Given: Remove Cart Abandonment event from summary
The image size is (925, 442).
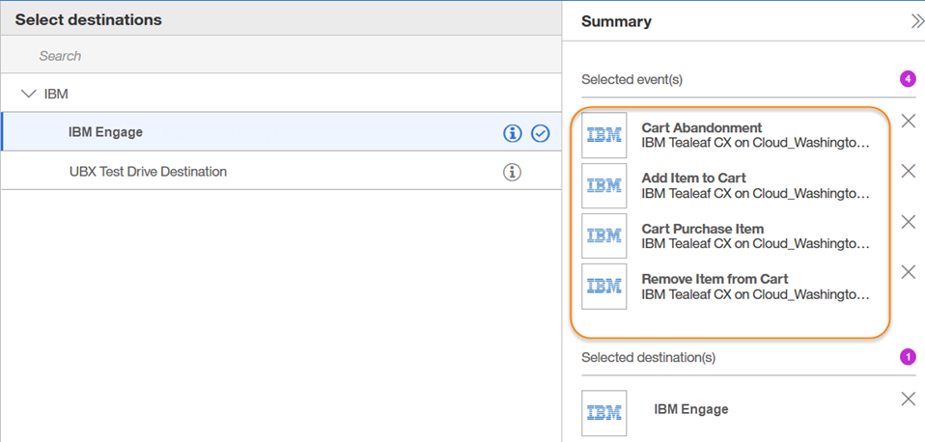Looking at the screenshot, I should coord(909,122).
